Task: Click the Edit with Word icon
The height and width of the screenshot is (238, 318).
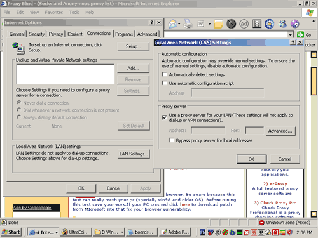Action: coord(200,24)
